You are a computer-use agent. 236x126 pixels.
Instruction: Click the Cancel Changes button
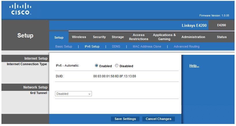[x=158, y=119]
